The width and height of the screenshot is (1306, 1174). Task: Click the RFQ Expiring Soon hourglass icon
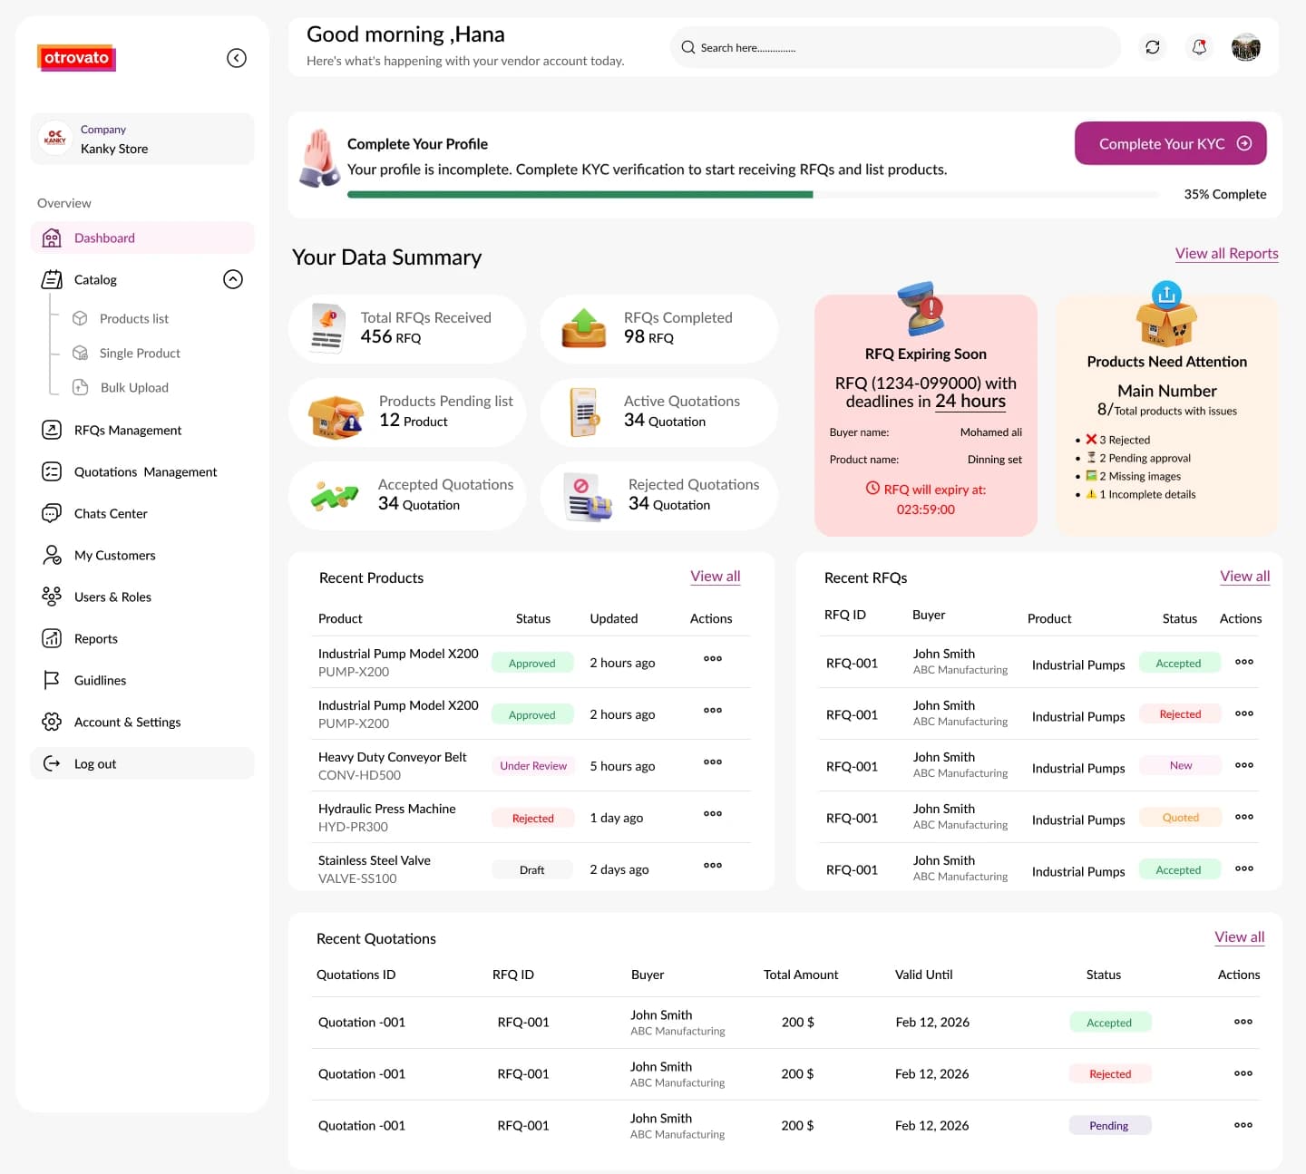(921, 307)
